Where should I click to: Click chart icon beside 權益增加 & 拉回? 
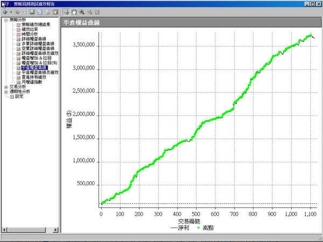(18, 58)
